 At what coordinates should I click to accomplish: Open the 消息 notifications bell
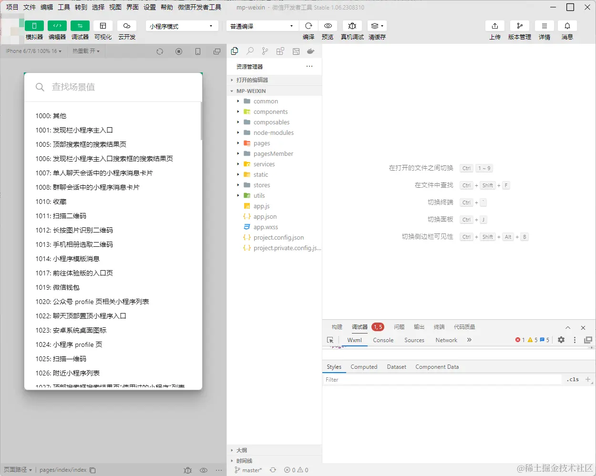(x=567, y=26)
